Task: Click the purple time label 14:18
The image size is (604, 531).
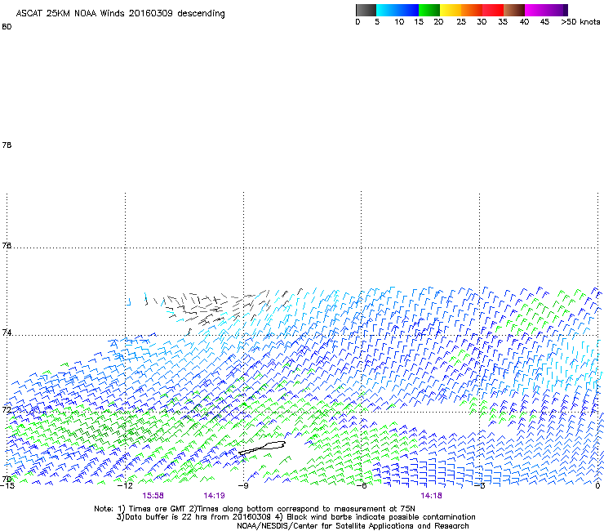Action: click(x=431, y=496)
